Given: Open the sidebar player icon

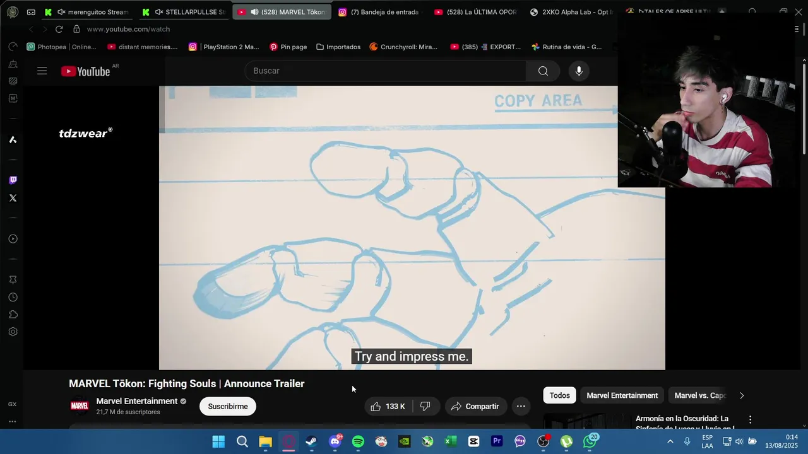Looking at the screenshot, I should click(x=13, y=239).
